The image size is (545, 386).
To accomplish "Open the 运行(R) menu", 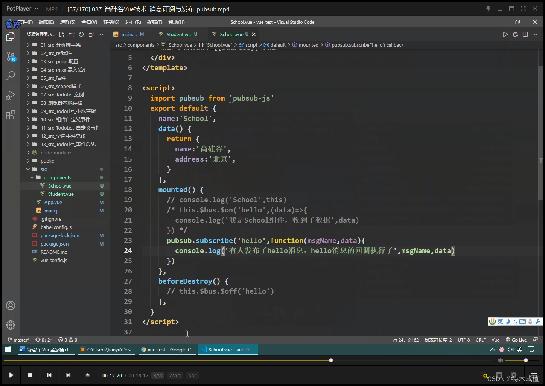I will click(133, 22).
